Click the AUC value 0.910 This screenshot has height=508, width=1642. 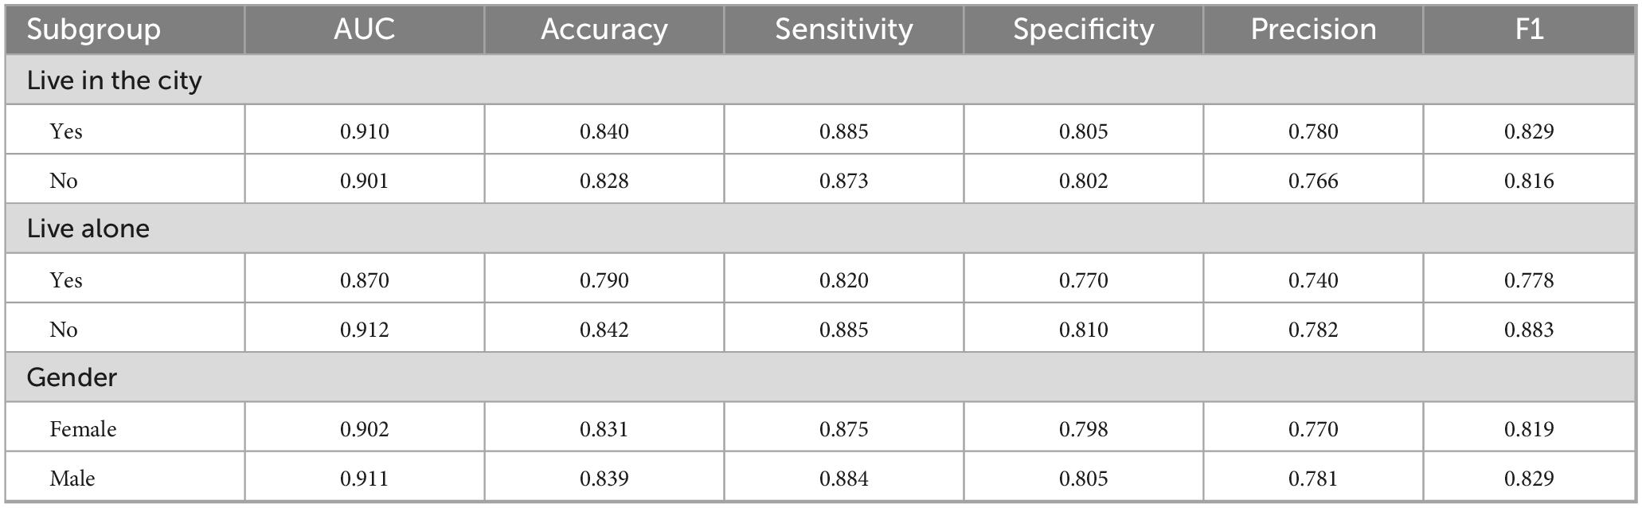click(364, 131)
